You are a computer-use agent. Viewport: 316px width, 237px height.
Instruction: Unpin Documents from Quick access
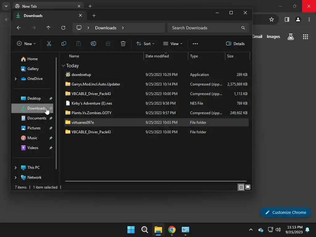[x=51, y=118]
